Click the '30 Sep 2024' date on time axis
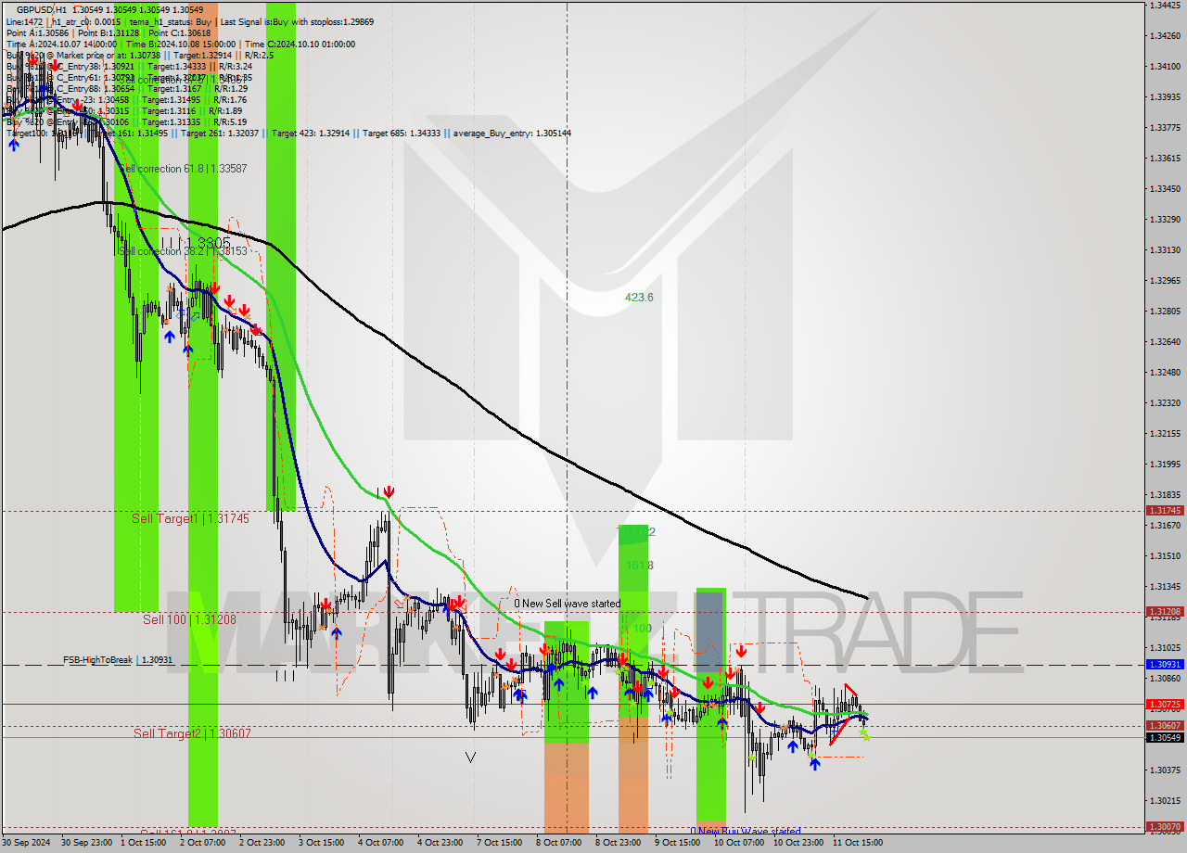This screenshot has height=853, width=1187. click(27, 843)
